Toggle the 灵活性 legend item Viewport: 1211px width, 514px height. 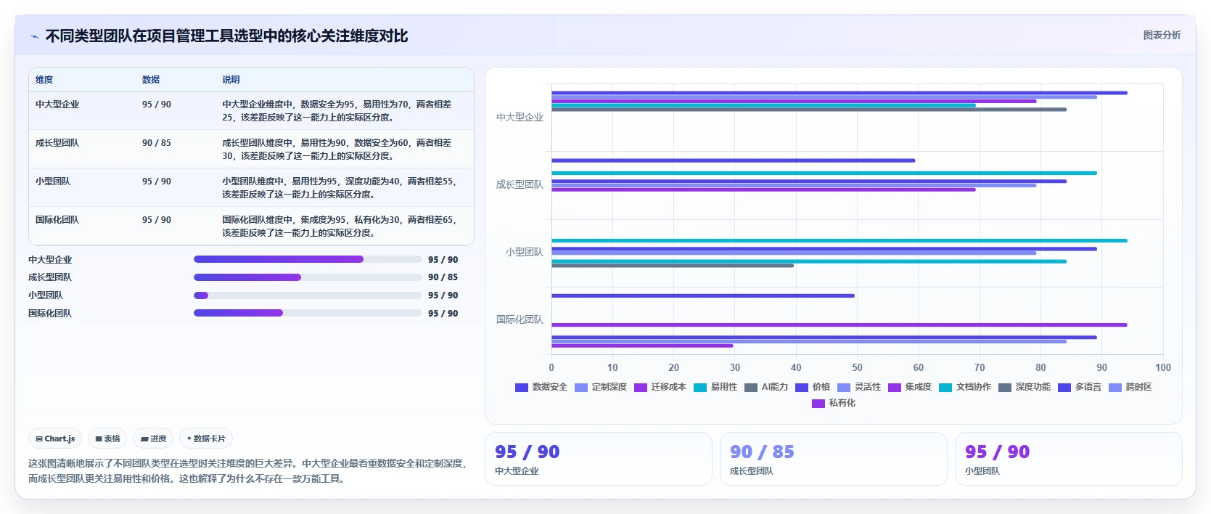click(859, 387)
